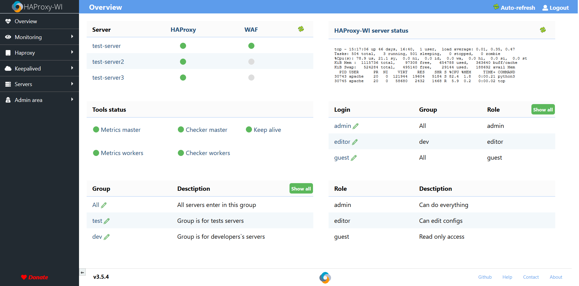Click the Monitoring eye icon
The height and width of the screenshot is (286, 579).
(x=8, y=37)
